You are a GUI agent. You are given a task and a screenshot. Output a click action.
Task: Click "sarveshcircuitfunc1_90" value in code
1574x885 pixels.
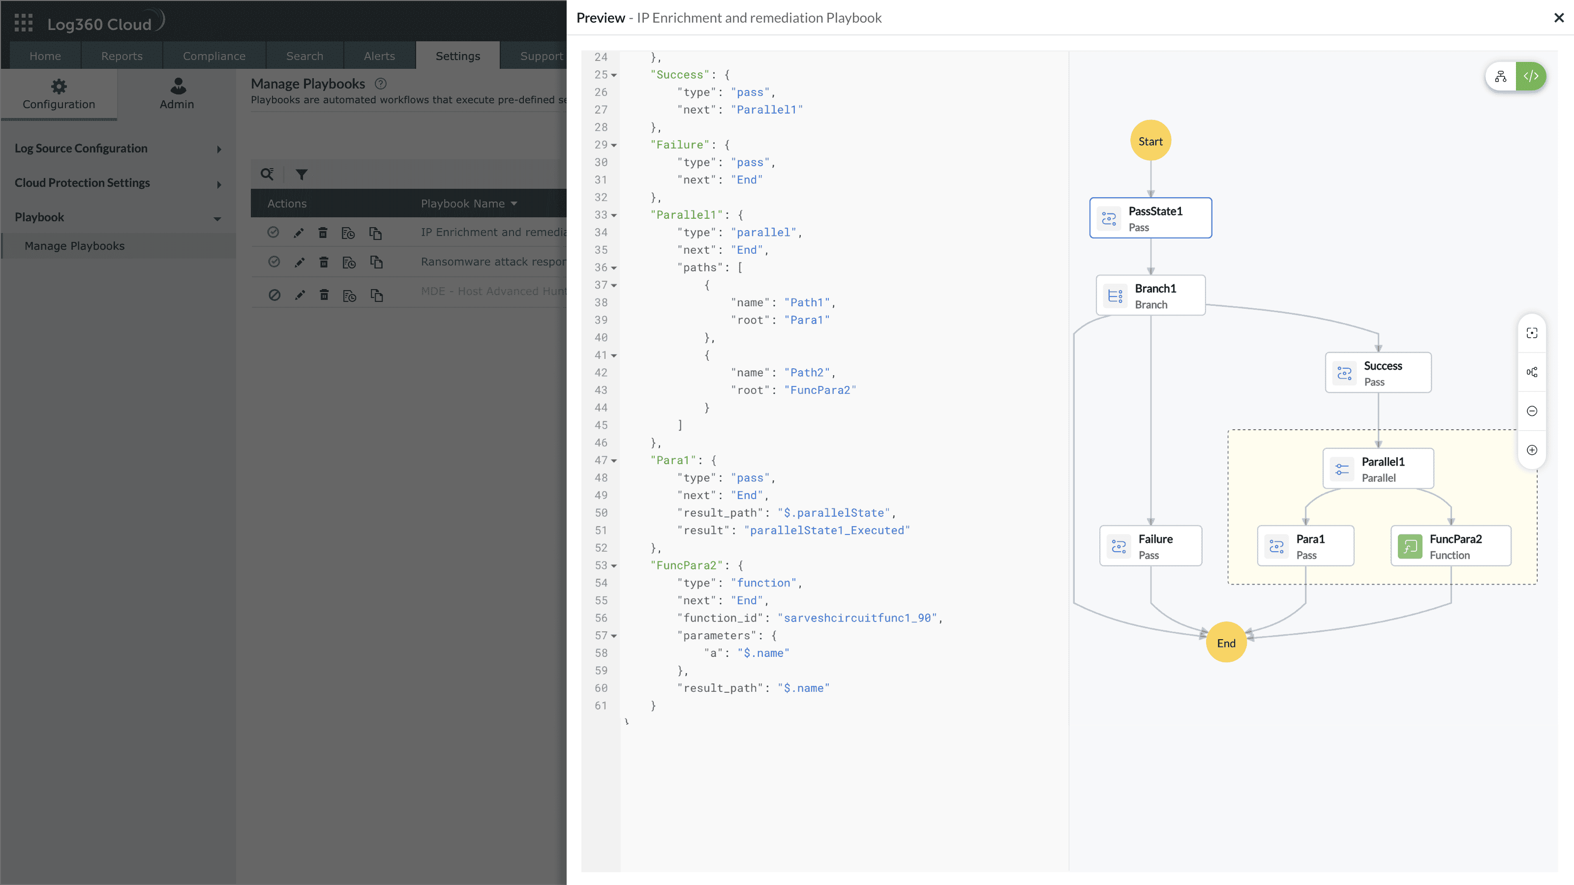point(857,618)
